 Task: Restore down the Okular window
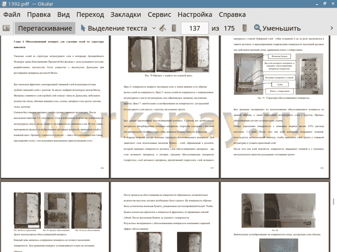325,4
